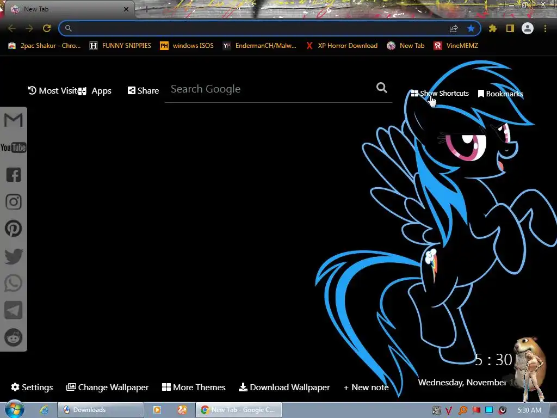This screenshot has width=557, height=418.
Task: Open the FUNNY SNIPPIES bookmark
Action: (x=120, y=46)
